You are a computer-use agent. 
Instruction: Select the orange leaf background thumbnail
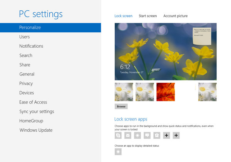(x=166, y=92)
